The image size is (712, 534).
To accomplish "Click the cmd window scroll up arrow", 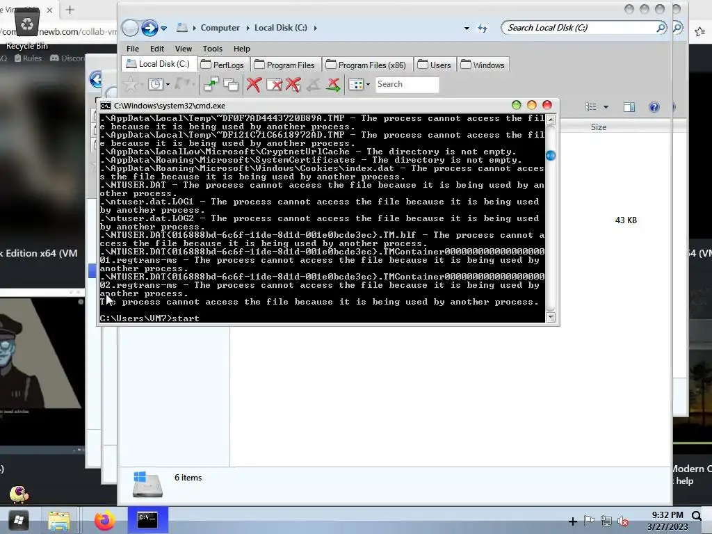I will (551, 120).
